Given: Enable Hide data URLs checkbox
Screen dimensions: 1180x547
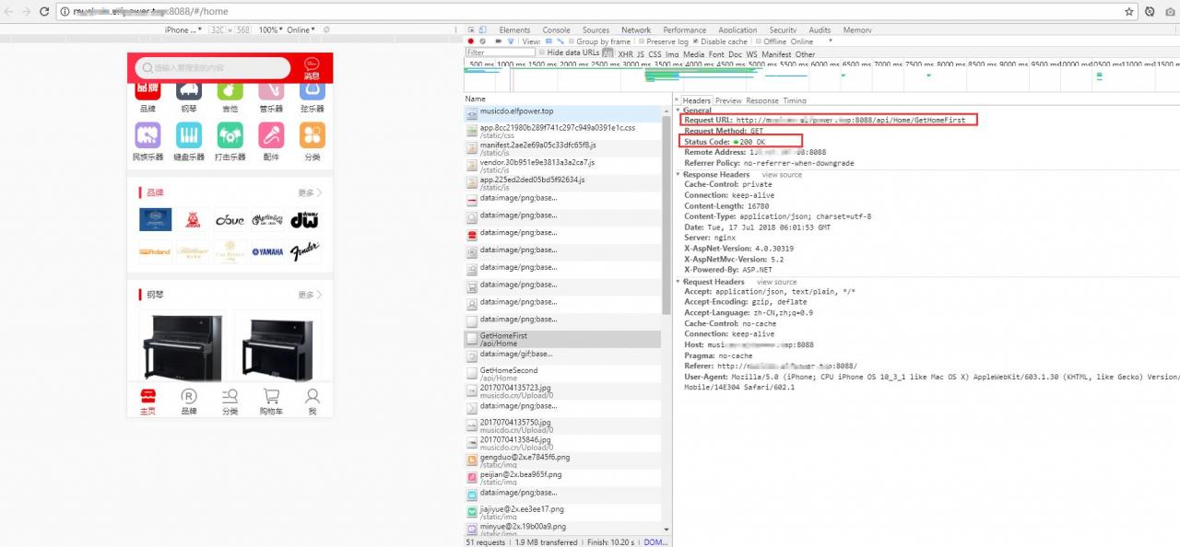Looking at the screenshot, I should point(542,52).
